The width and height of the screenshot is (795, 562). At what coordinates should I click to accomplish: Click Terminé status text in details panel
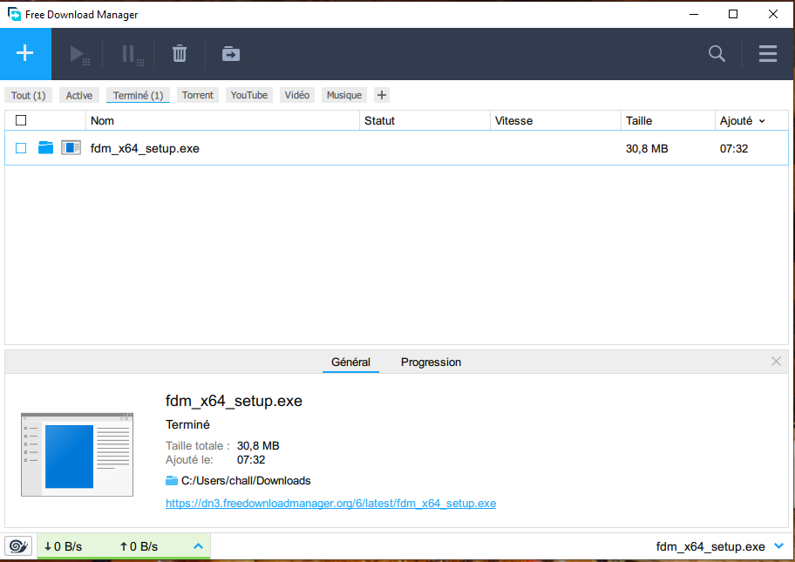click(x=187, y=424)
